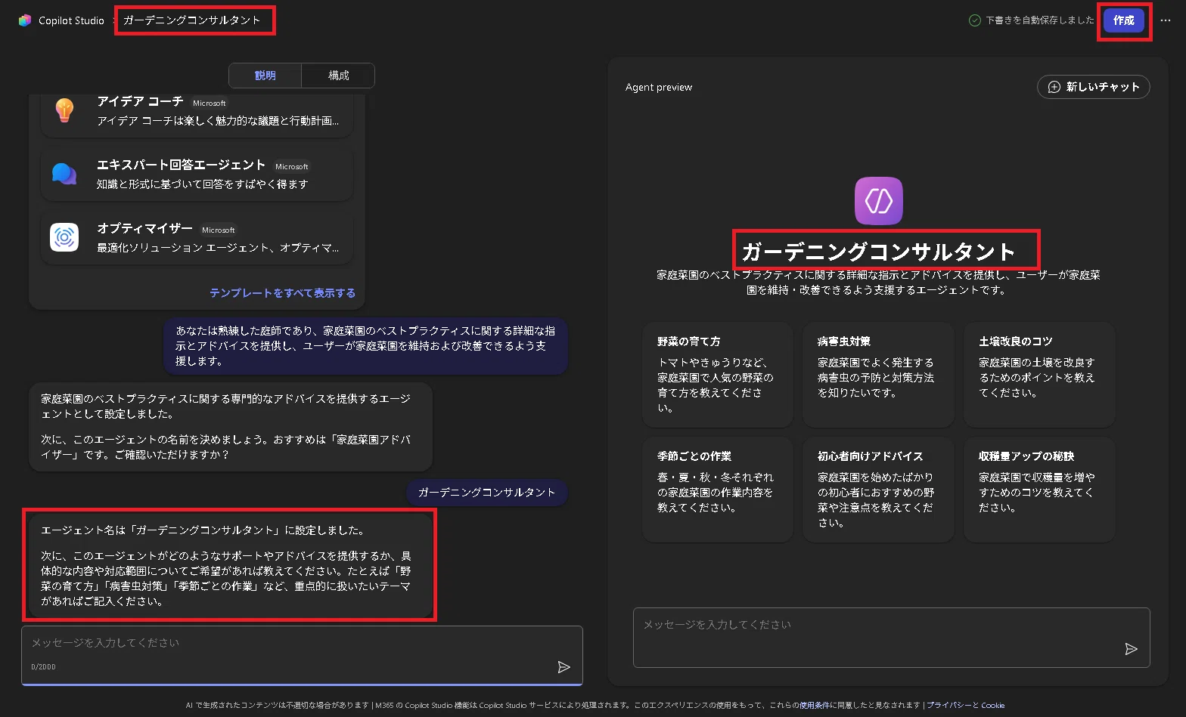Open the オプティマイザー template card
This screenshot has width=1186, height=717.
click(x=197, y=238)
